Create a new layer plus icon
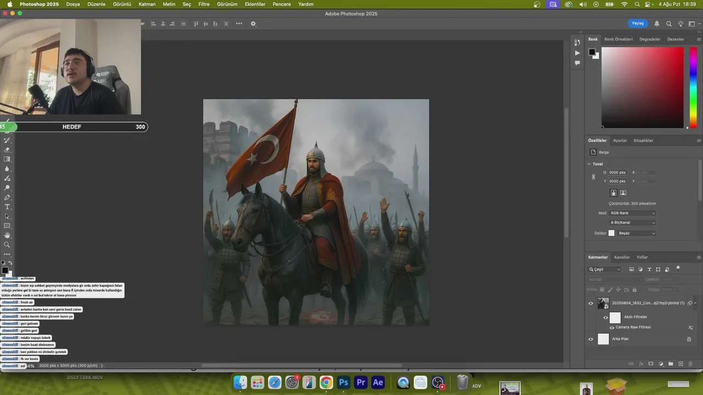Viewport: 703px width, 395px height. [x=681, y=364]
